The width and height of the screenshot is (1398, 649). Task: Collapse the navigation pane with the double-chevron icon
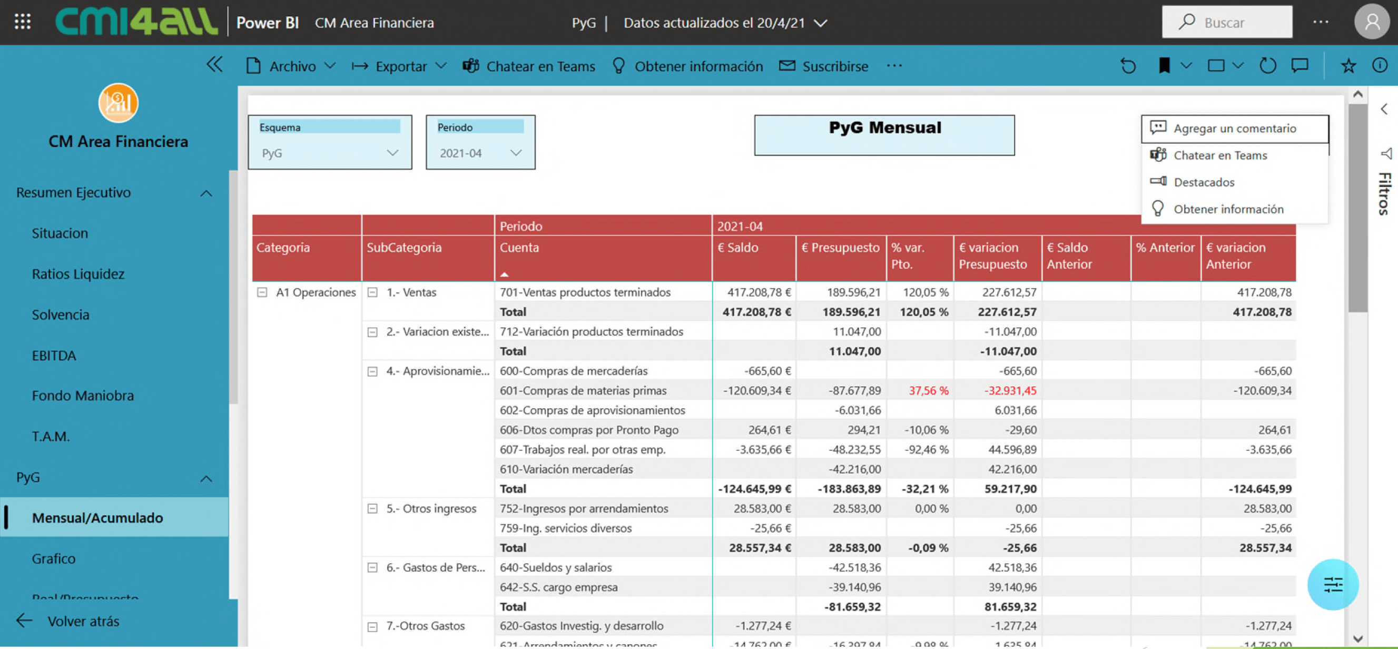click(215, 65)
